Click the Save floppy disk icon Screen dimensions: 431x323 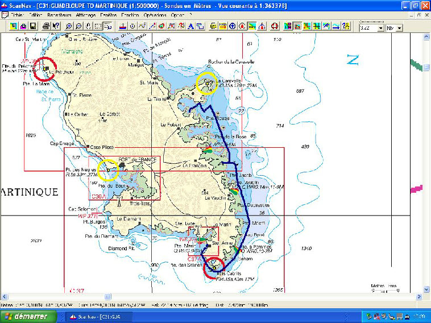33,26
